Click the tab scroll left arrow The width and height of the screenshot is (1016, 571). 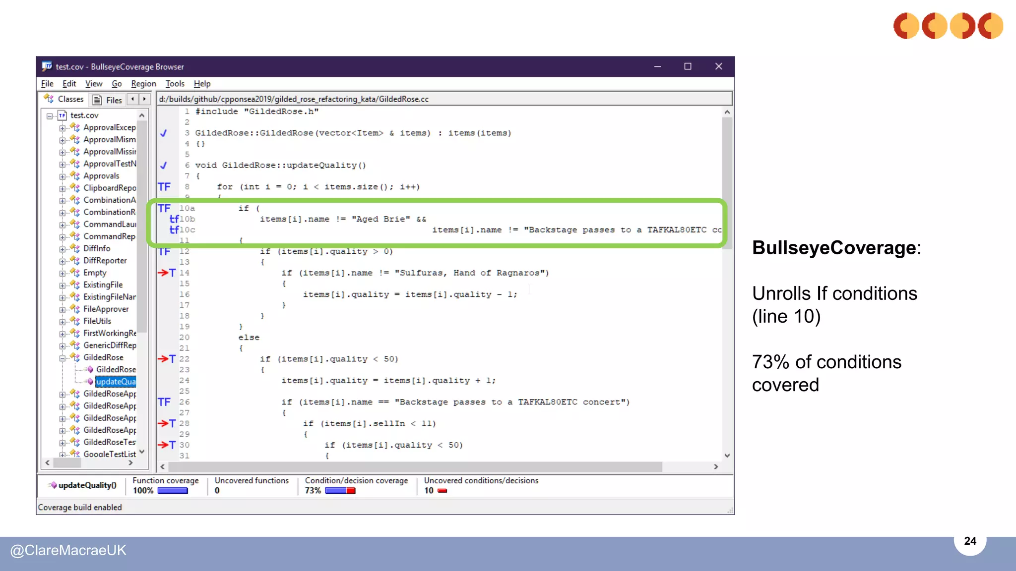coord(132,99)
